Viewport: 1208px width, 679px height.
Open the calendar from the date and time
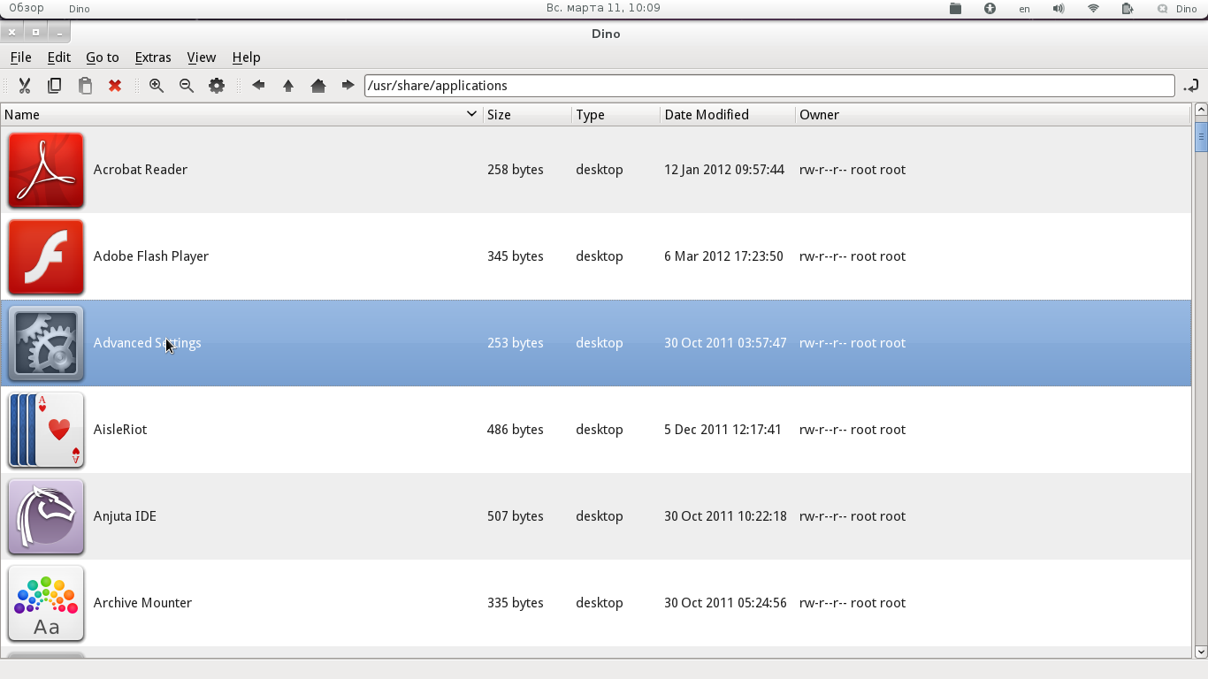603,8
